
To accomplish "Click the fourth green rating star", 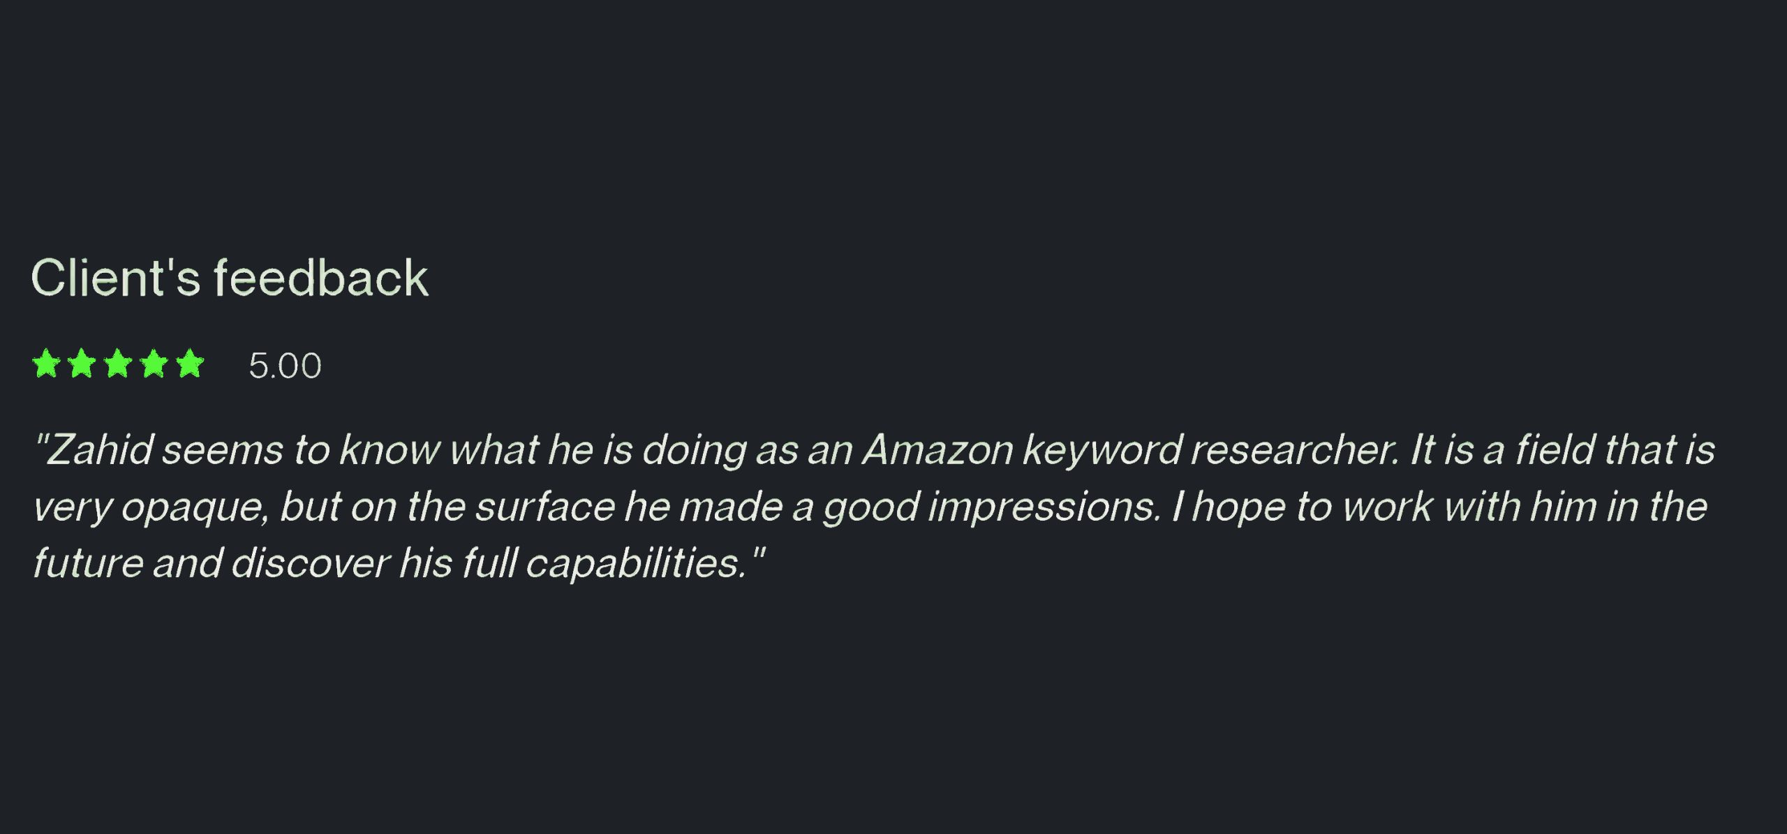I will point(154,364).
